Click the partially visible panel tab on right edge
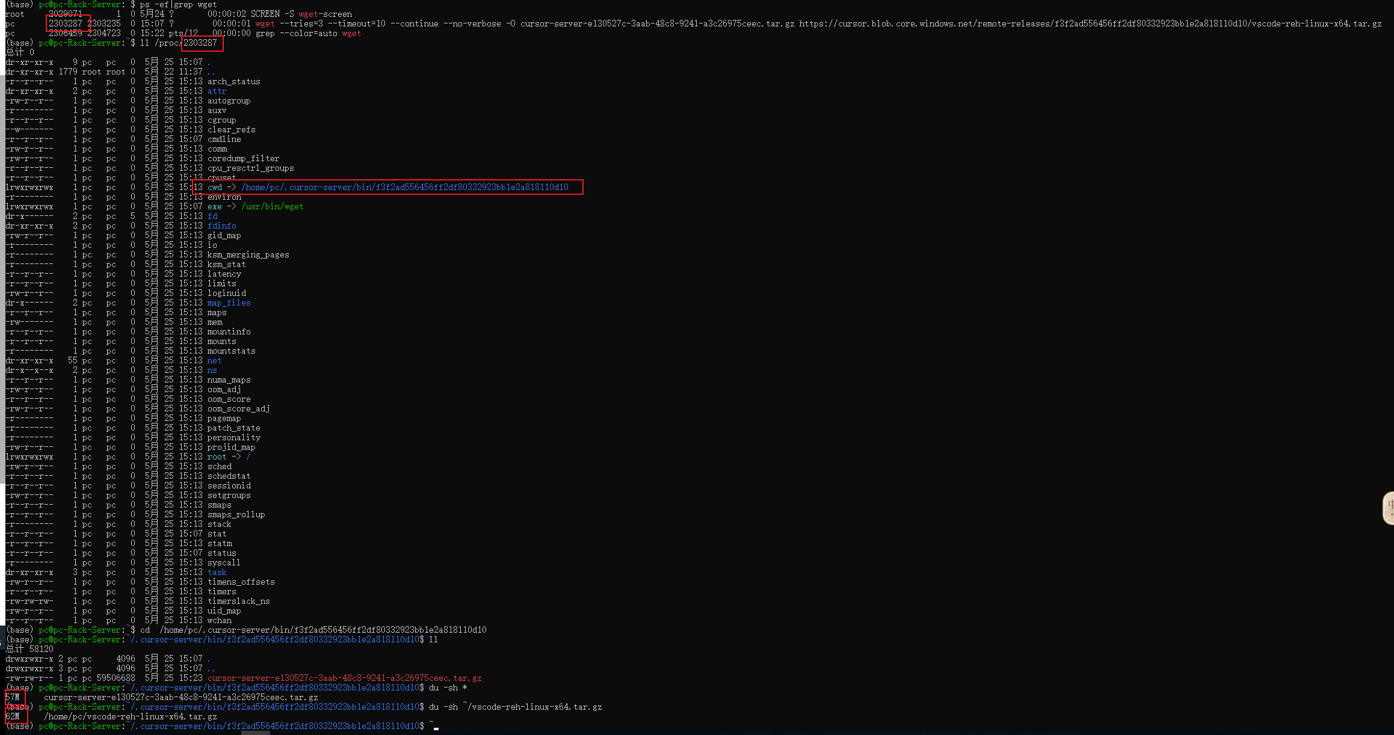Screen dimensions: 1394x735 pos(1389,508)
